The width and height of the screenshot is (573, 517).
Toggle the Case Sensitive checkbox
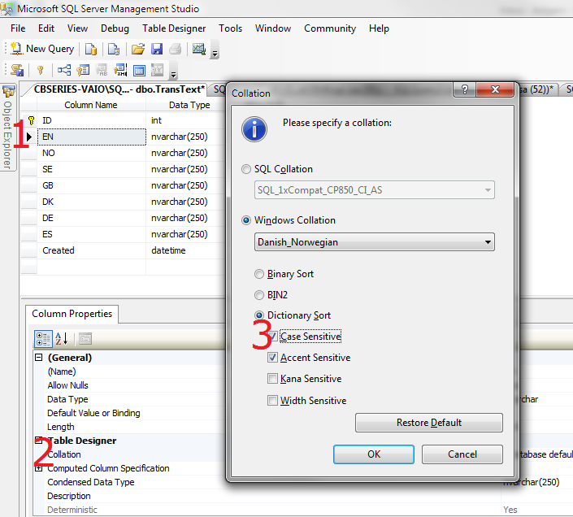click(272, 337)
